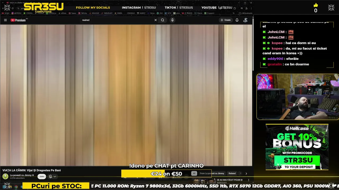
Task: Open the OLX bookmark
Action: point(160,13)
